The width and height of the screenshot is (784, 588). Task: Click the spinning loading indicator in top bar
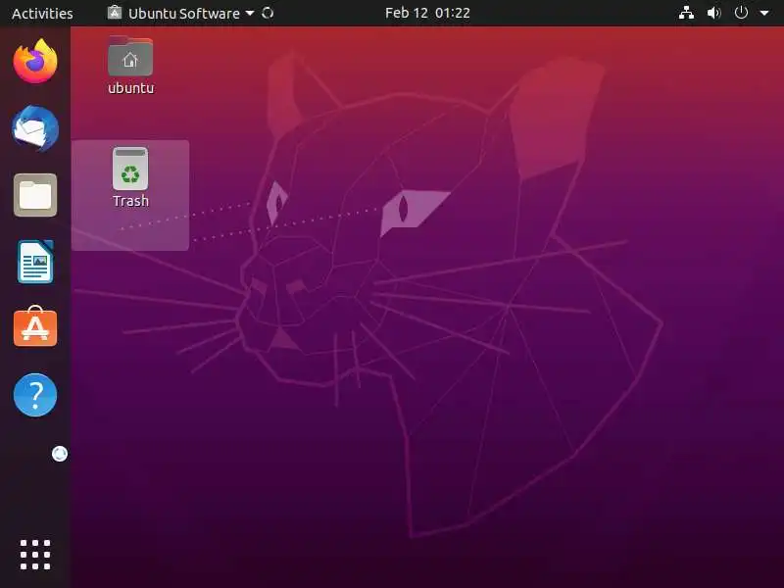268,13
